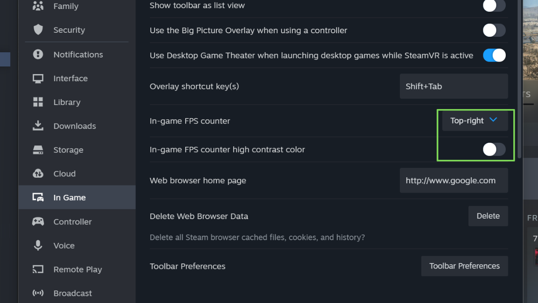Select the Security shield icon
The image size is (538, 303).
coord(38,30)
